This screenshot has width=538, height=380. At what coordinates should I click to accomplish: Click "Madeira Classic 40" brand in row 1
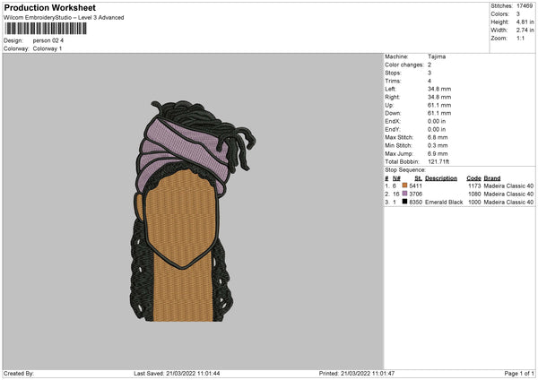tap(508, 186)
